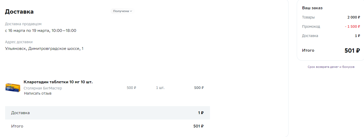364x137 pixels.
Task: Select the delivery address Ульяновск, Димитровградское шоссе
Action: point(44,49)
